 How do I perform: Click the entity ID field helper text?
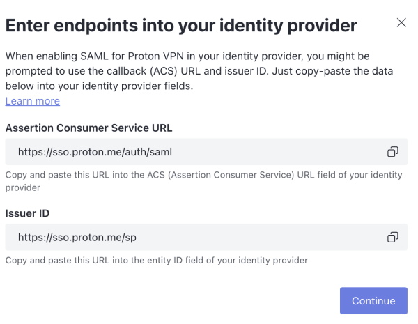pyautogui.click(x=157, y=261)
